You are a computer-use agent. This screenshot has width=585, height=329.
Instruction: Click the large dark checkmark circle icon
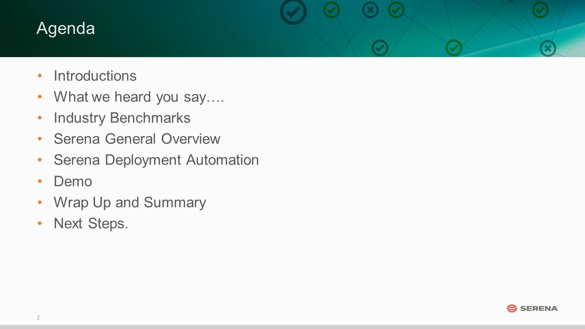(x=293, y=11)
